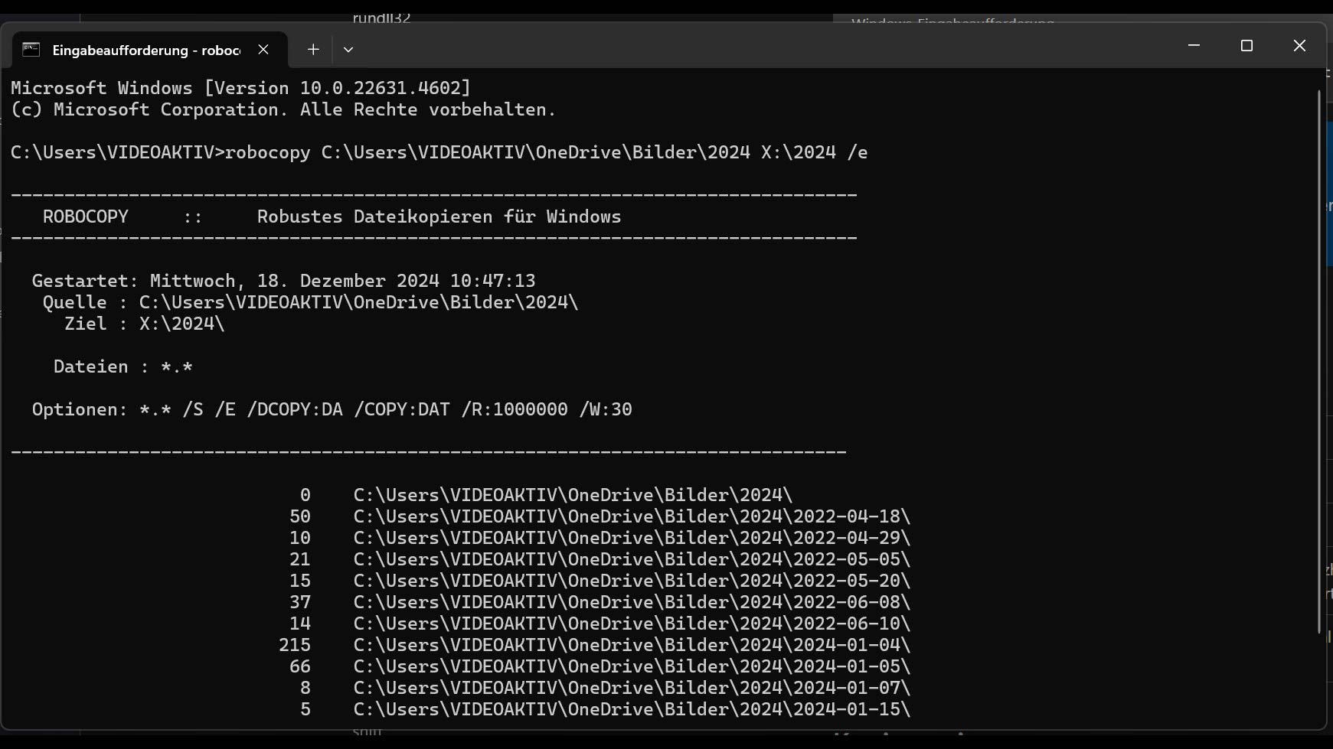Click the Microsoft Windows version line
Screen dimensions: 1333x749
pyautogui.click(x=240, y=88)
